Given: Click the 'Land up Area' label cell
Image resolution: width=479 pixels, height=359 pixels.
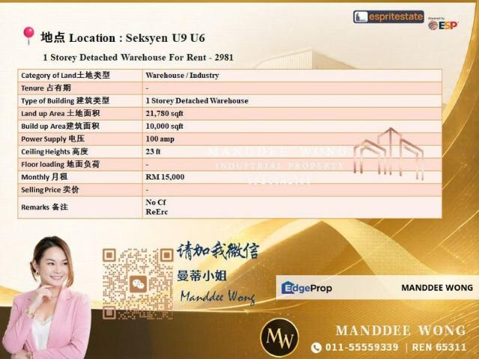Looking at the screenshot, I should 80,114.
